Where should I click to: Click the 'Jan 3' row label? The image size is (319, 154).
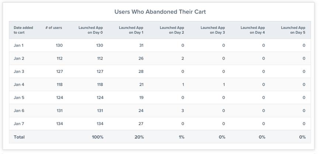19,72
